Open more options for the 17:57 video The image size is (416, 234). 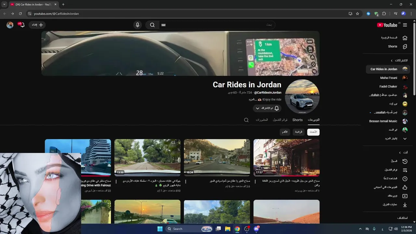(255, 181)
